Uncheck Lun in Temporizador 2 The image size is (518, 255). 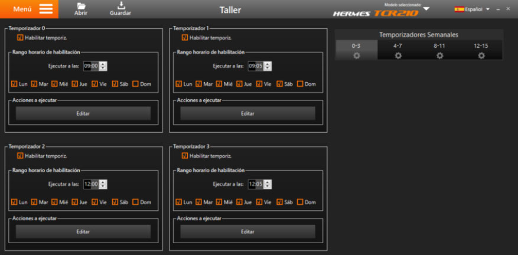click(14, 202)
